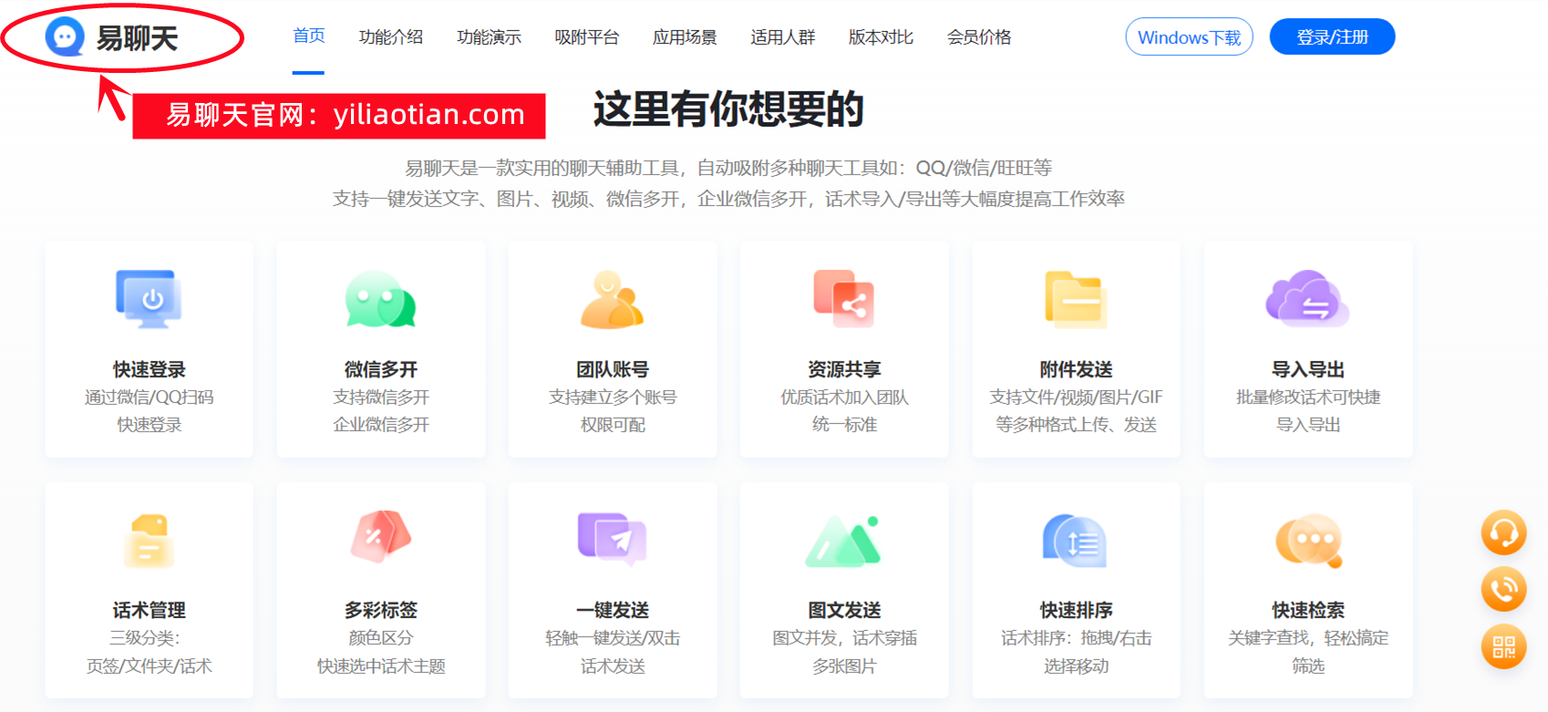The height and width of the screenshot is (712, 1548).
Task: Click the text 统一标准
Action: [844, 425]
